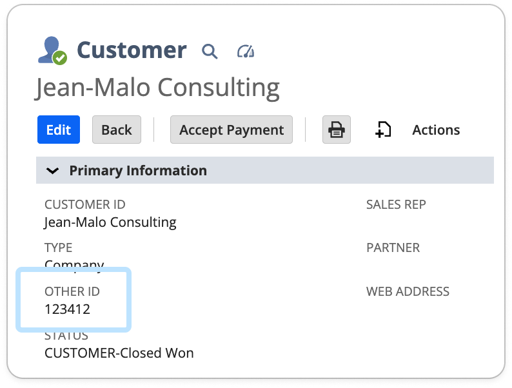The image size is (512, 388).
Task: Click the WEB ADDRESS field label
Action: tap(408, 291)
